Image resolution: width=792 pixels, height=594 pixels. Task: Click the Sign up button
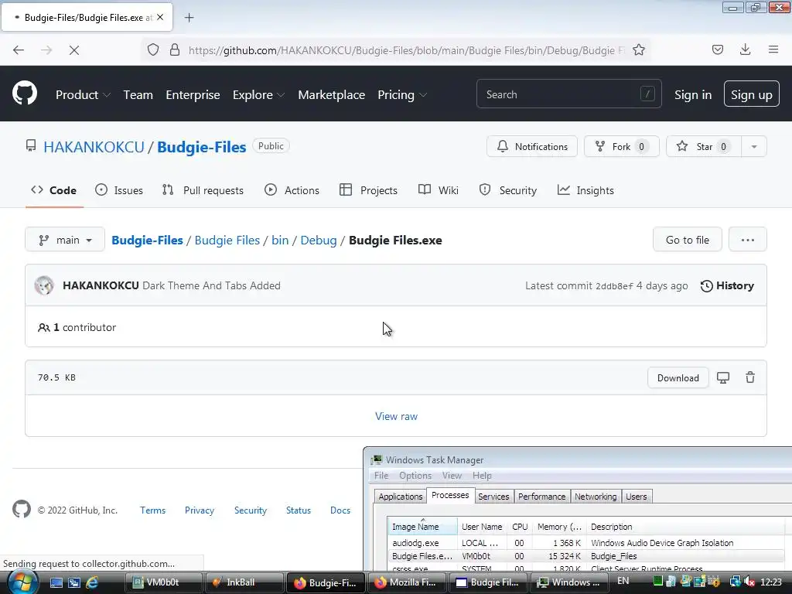click(752, 94)
